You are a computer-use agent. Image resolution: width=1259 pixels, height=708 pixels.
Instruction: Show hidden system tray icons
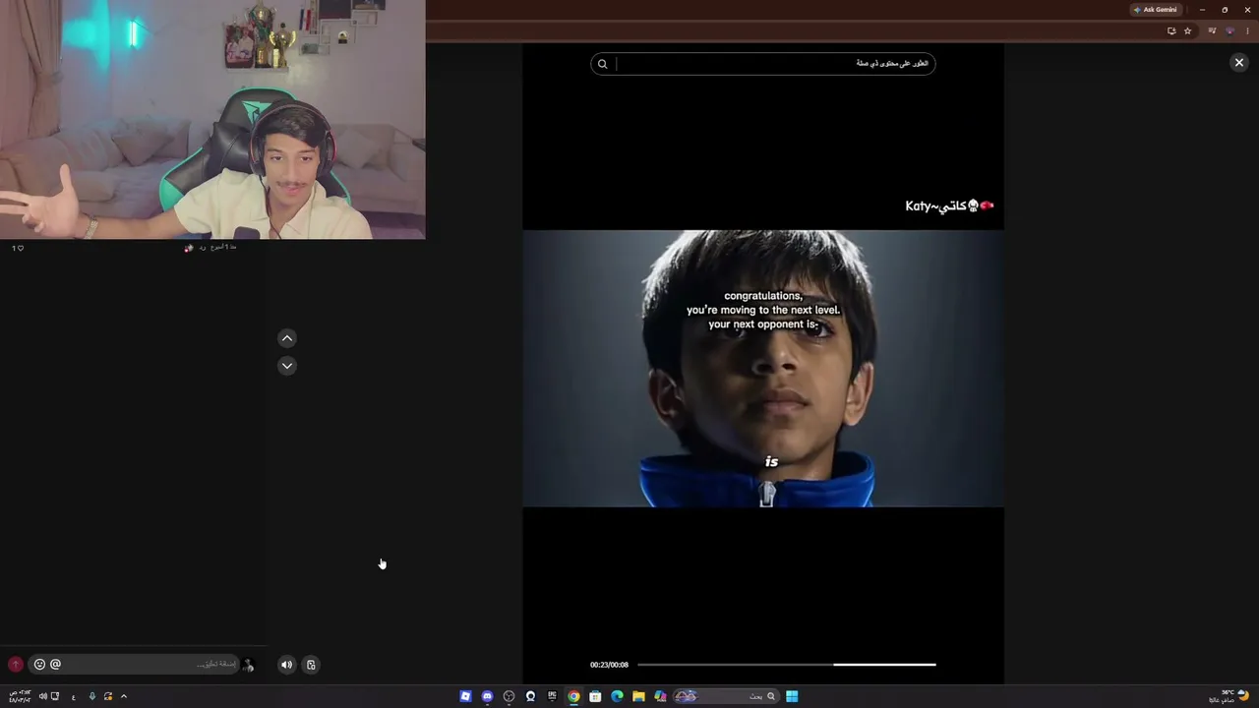[x=124, y=696]
